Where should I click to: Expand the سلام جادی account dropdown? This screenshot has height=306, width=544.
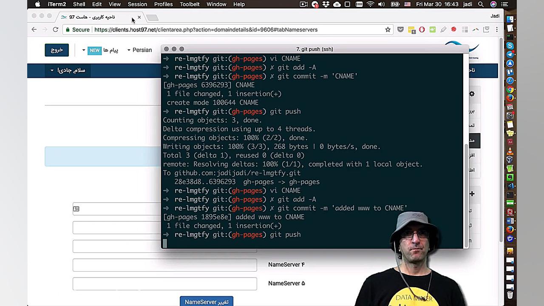click(x=68, y=70)
